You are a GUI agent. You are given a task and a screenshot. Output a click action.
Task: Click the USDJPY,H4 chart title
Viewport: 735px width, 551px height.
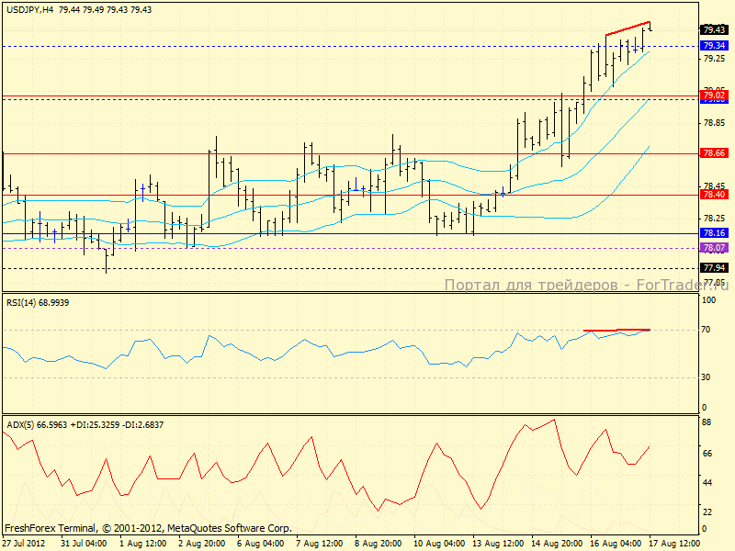[28, 8]
